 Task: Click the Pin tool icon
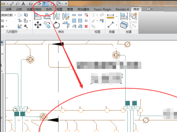[x=86, y=21]
